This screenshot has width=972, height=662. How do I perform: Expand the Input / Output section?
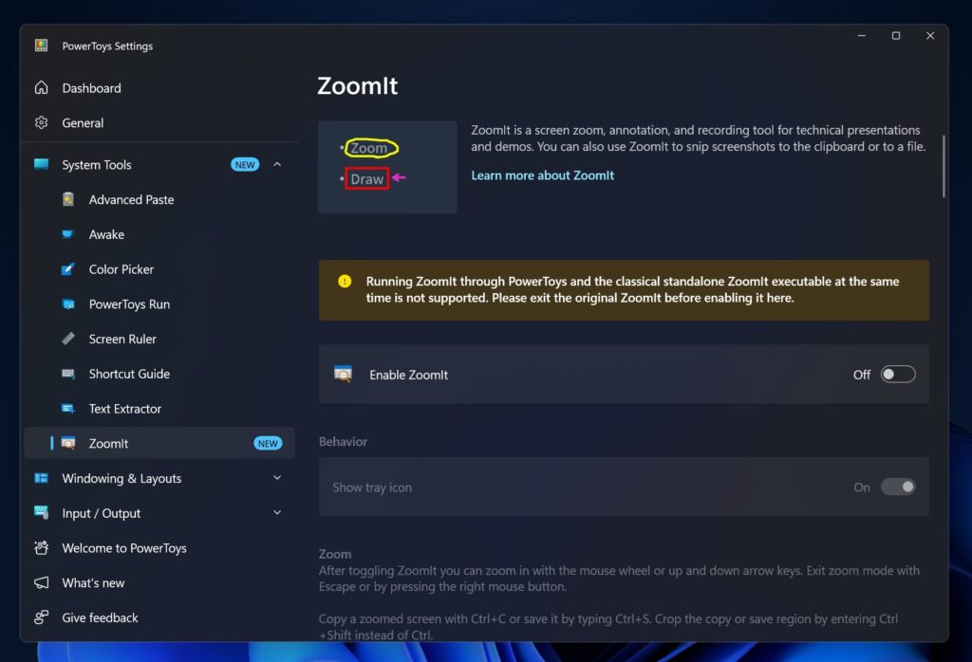click(x=276, y=512)
